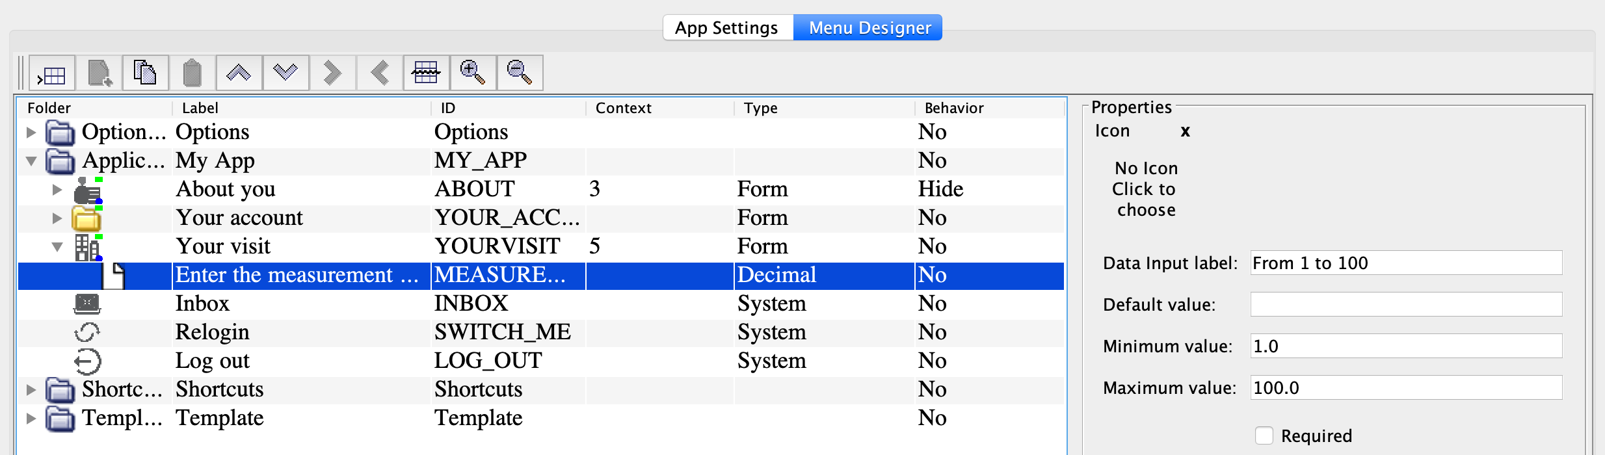This screenshot has height=455, width=1605.
Task: Select the Menu Designer tab
Action: 869,28
